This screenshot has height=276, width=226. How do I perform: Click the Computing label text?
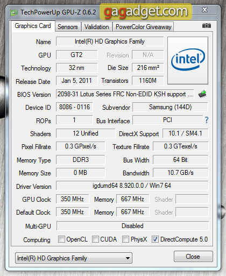click(x=37, y=240)
